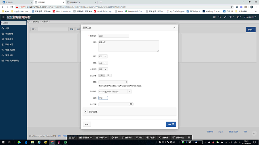Click the resource code input field

coord(114,36)
